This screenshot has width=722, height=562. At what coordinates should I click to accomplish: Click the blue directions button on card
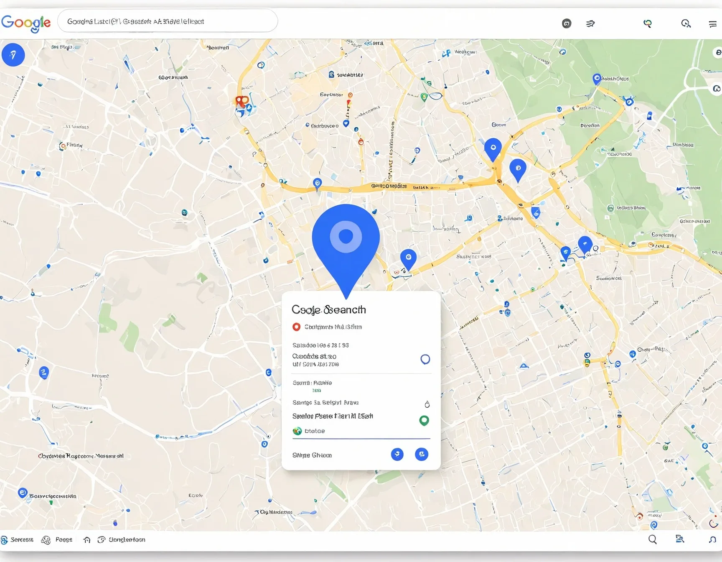click(x=397, y=455)
